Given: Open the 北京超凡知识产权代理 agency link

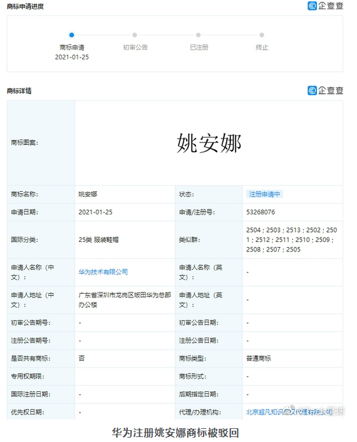Looking at the screenshot, I should pyautogui.click(x=289, y=412).
